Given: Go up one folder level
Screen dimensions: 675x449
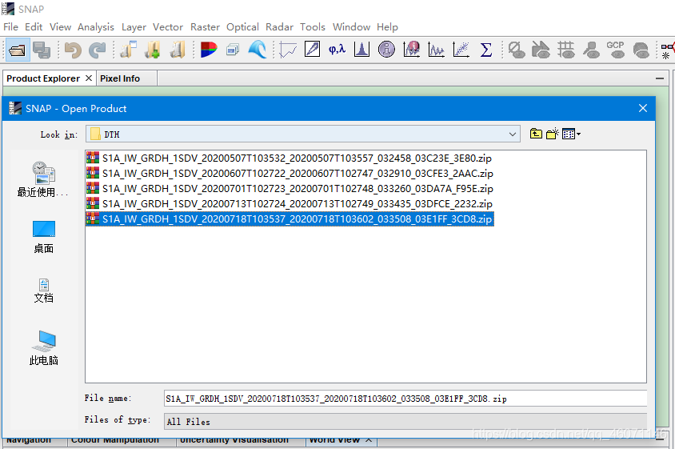Looking at the screenshot, I should coord(536,134).
